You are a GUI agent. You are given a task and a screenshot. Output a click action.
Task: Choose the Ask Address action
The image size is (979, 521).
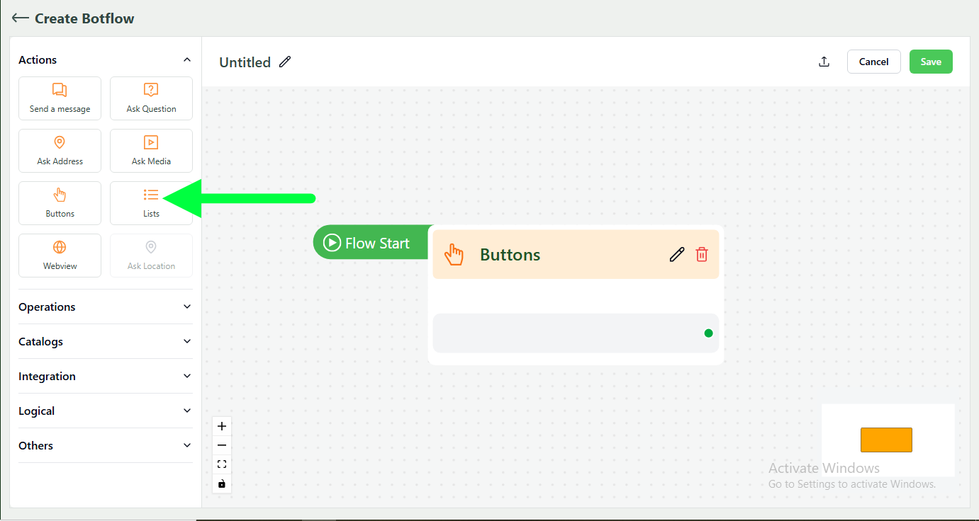(60, 150)
